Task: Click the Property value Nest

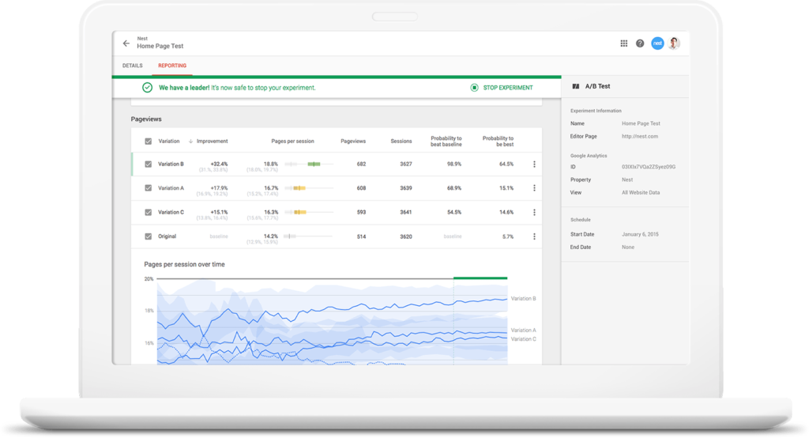Action: [x=627, y=179]
